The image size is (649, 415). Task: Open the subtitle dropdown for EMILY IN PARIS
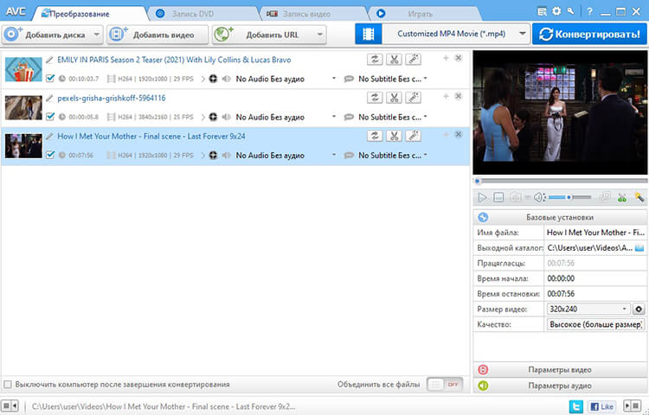426,79
